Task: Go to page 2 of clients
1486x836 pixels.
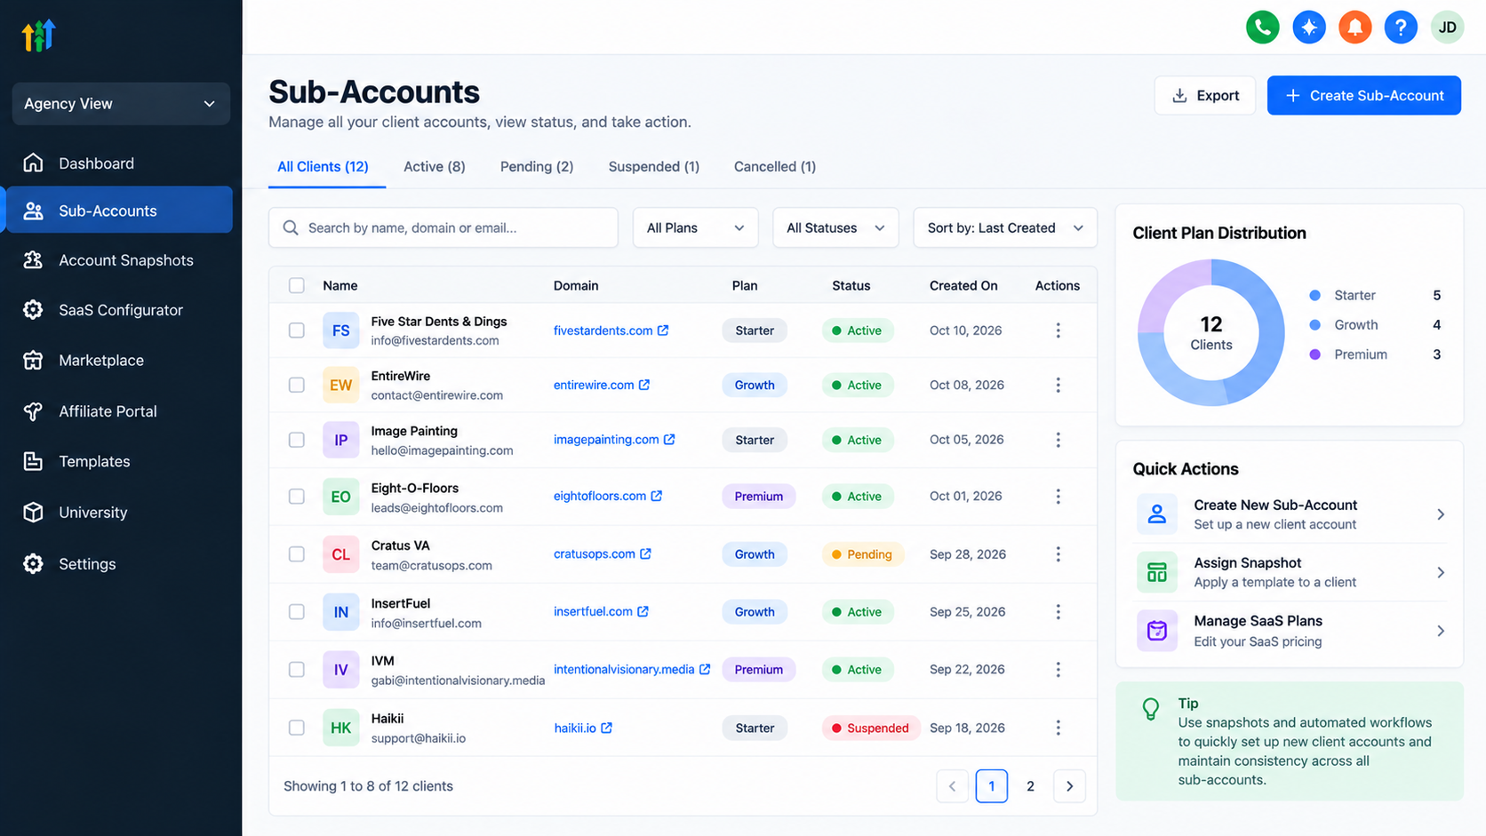Action: [x=1030, y=786]
